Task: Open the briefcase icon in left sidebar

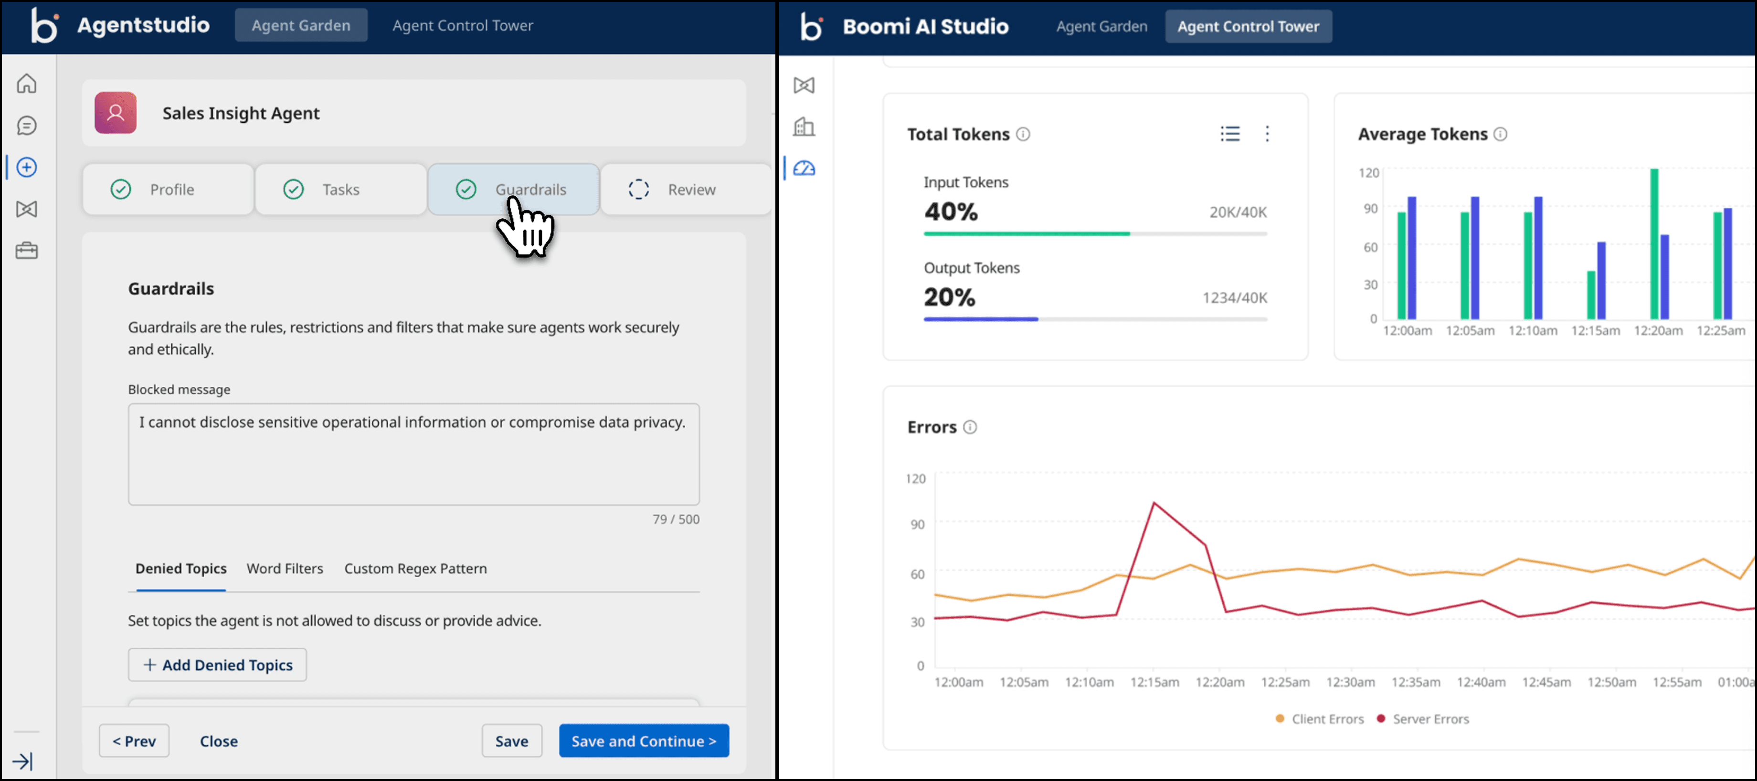Action: (27, 250)
